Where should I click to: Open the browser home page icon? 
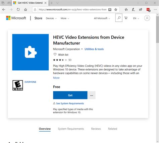coord(25,10)
